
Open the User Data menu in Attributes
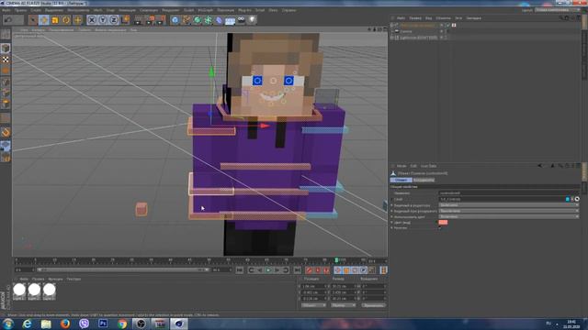[x=428, y=166]
